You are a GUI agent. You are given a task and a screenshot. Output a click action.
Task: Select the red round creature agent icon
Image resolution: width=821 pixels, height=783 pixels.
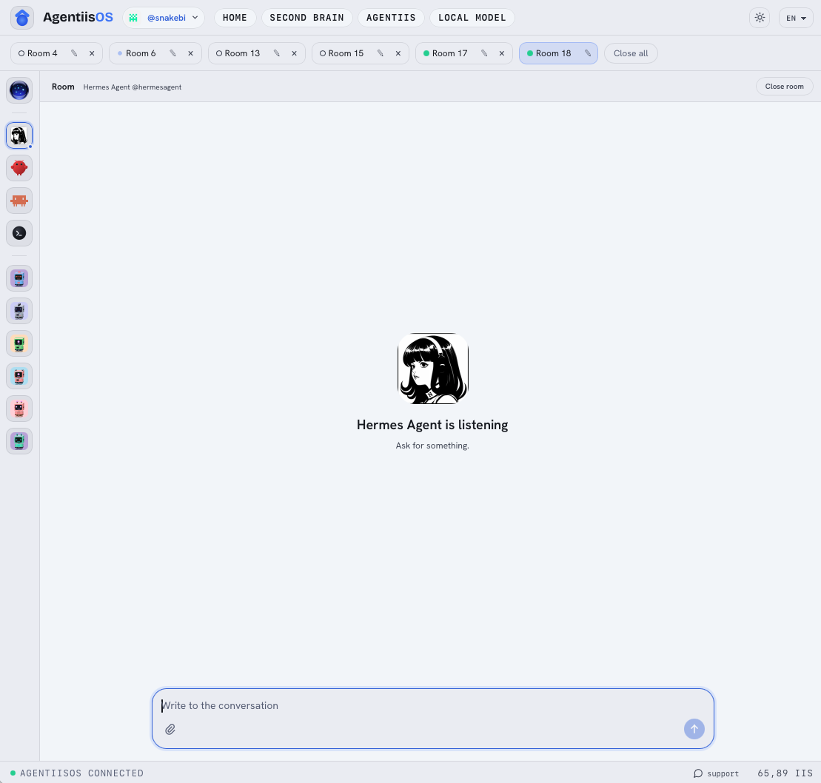click(19, 168)
